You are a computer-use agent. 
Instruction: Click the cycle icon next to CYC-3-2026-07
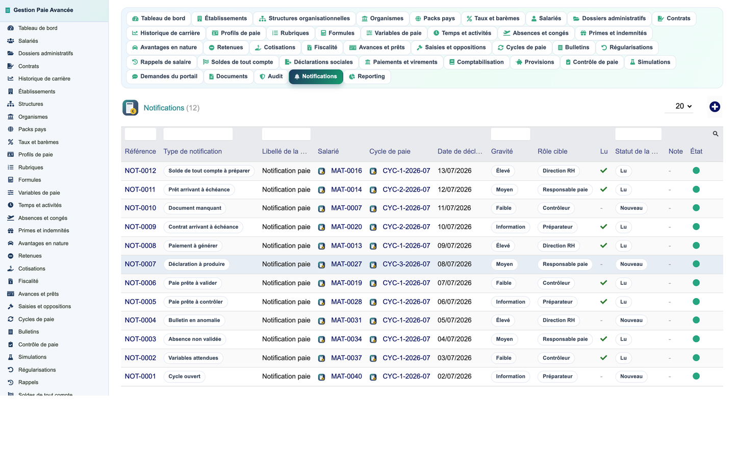(373, 264)
